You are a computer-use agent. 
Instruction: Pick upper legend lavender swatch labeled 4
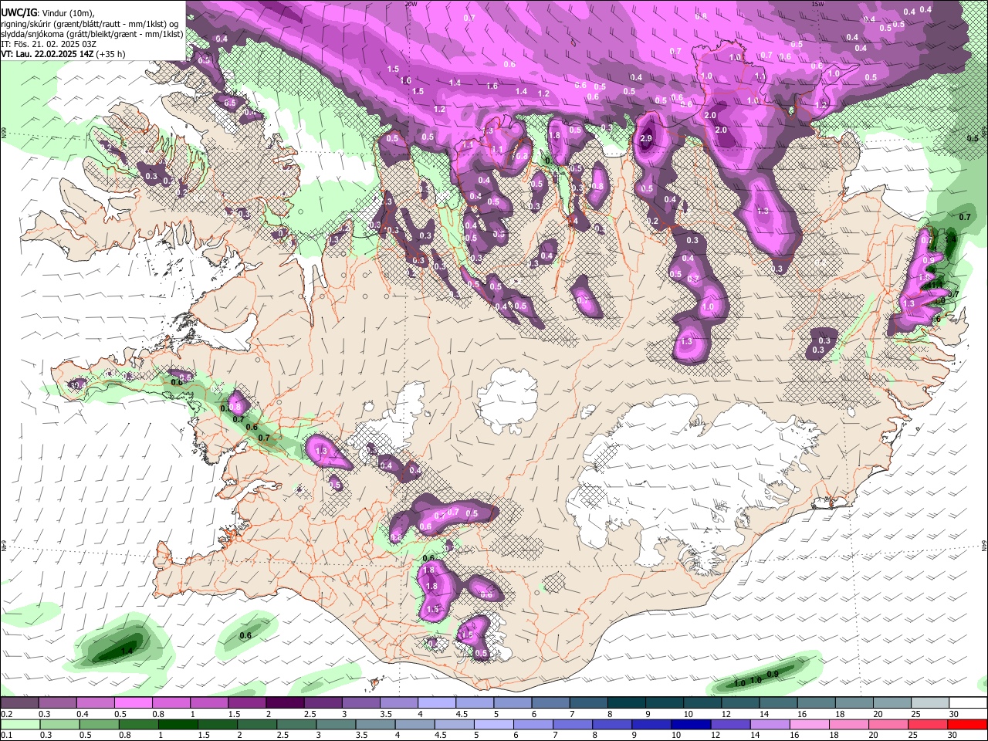(x=435, y=702)
